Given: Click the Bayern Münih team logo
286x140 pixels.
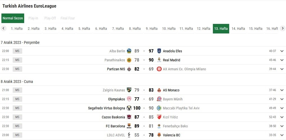Looking at the screenshot, I should [x=159, y=99].
